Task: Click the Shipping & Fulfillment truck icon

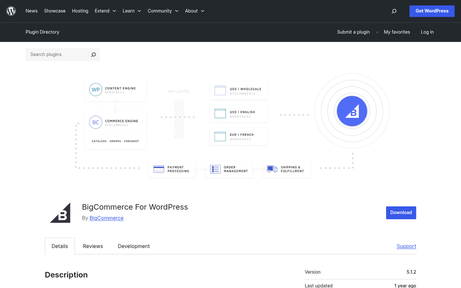Action: pyautogui.click(x=272, y=169)
